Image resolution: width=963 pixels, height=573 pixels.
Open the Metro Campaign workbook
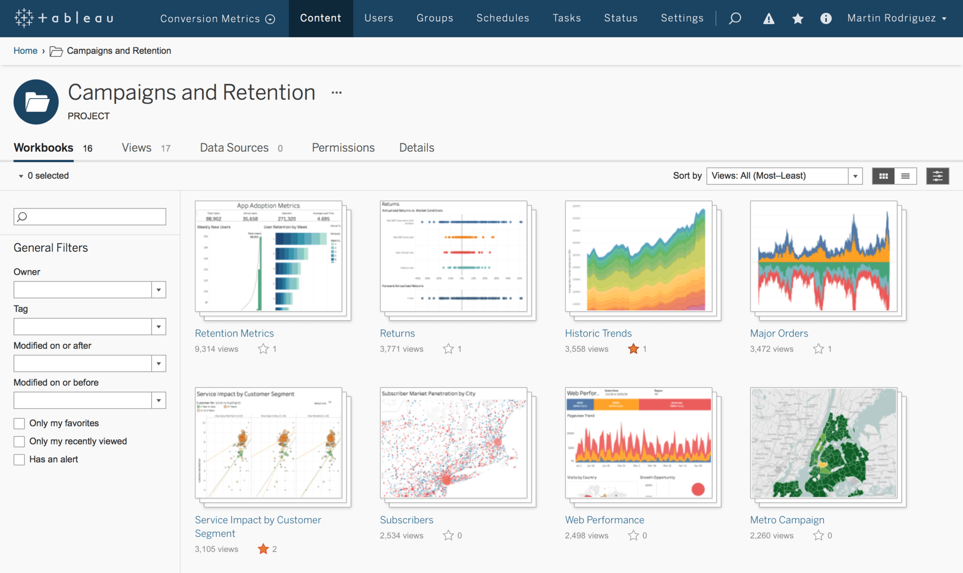point(787,519)
